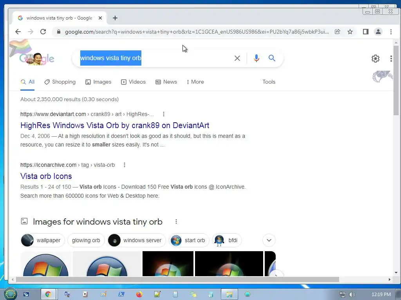Start voice search with the microphone

tap(256, 58)
